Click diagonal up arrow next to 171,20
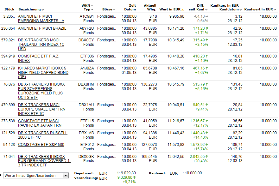The height and width of the screenshot is (186, 279). tap(207, 28)
